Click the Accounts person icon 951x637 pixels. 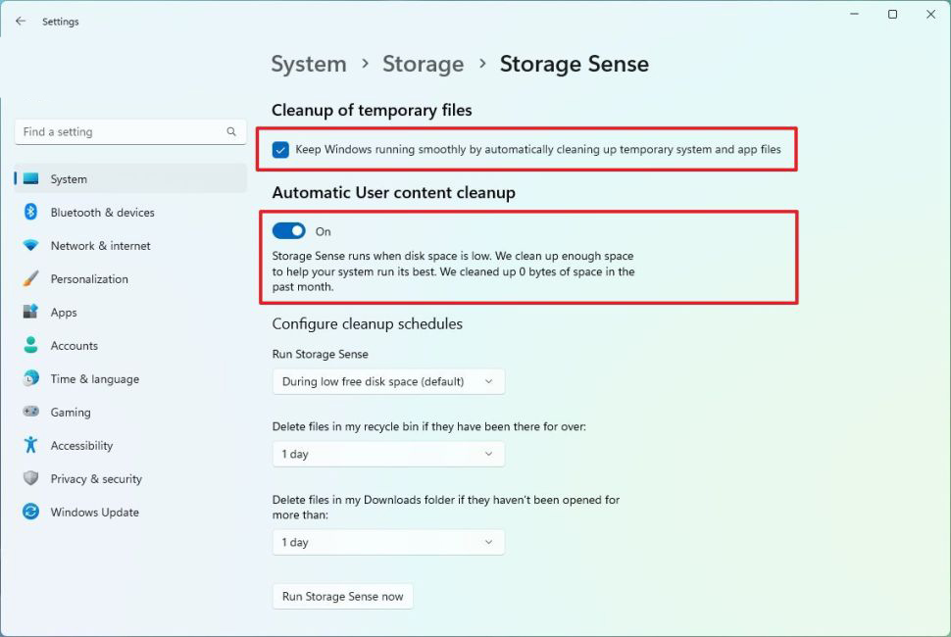tap(30, 346)
